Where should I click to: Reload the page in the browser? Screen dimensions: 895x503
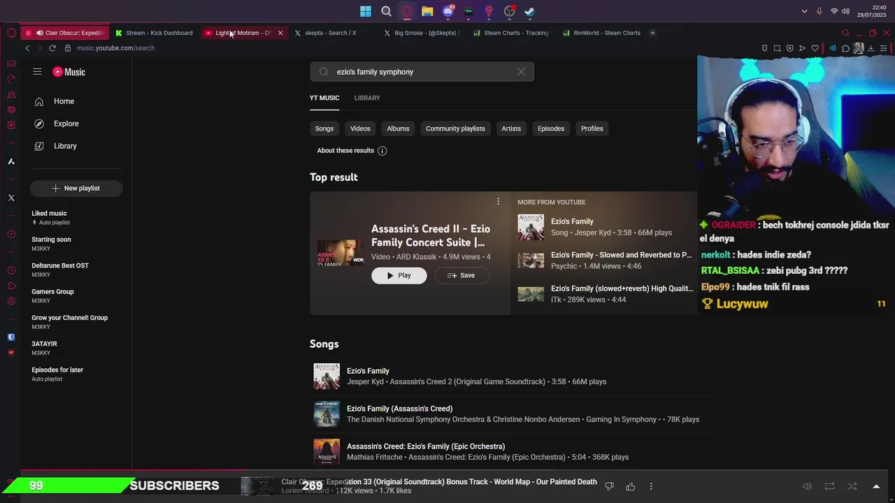point(52,48)
